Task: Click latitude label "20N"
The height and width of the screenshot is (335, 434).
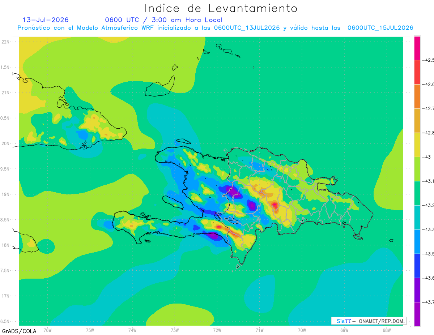Action: coord(6,143)
